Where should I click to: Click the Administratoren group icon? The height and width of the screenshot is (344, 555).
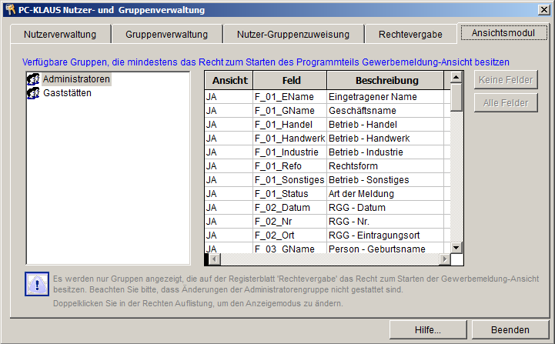34,79
